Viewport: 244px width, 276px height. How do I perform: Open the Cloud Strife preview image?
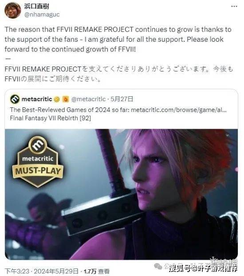point(121,194)
